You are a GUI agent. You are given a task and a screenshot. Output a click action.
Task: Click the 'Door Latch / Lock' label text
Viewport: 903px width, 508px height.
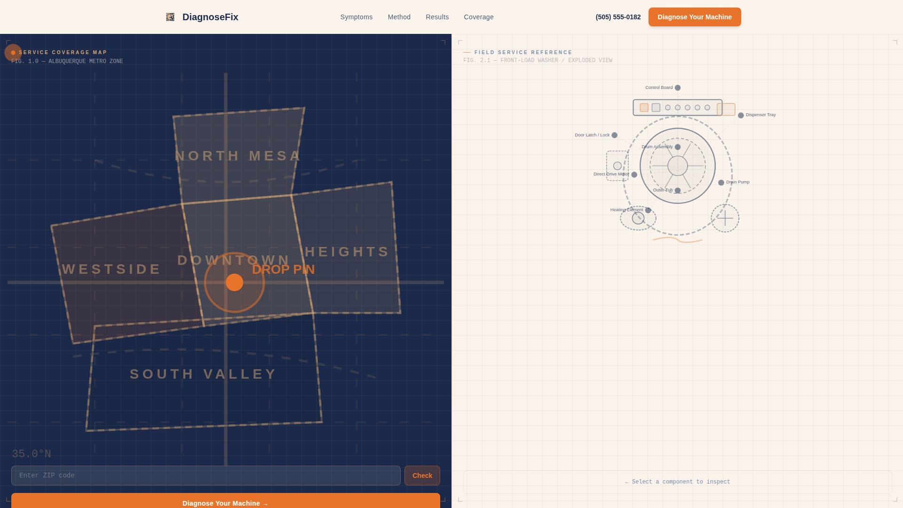592,135
